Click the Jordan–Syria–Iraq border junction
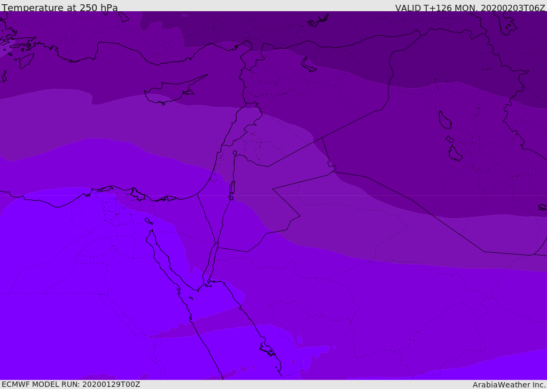This screenshot has height=389, width=547. point(322,138)
